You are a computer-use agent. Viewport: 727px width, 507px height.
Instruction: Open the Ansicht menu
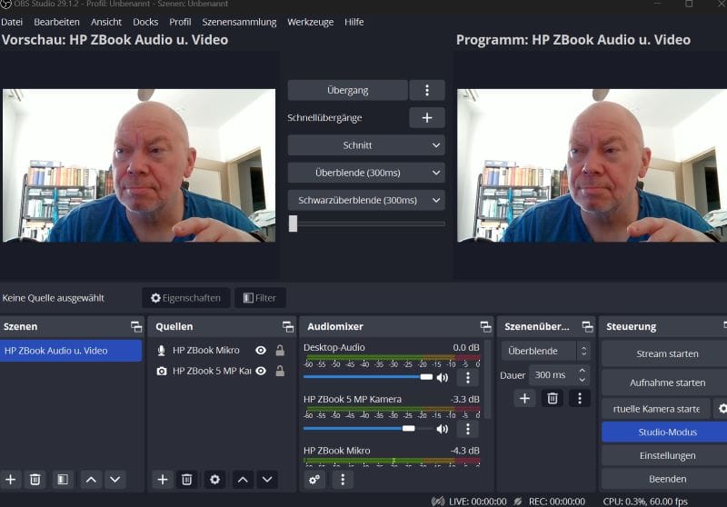pos(106,22)
